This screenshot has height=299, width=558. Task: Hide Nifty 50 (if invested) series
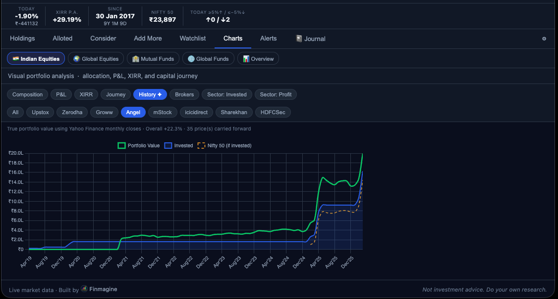224,146
